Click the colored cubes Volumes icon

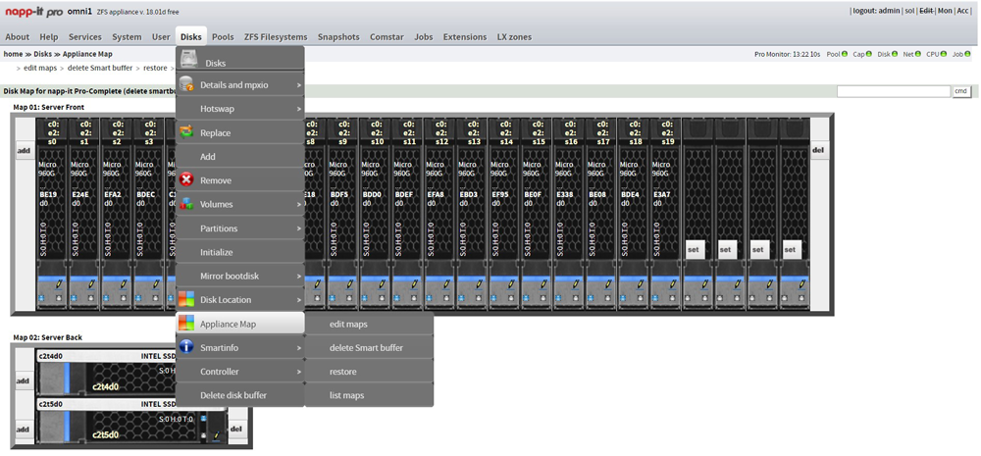click(186, 204)
